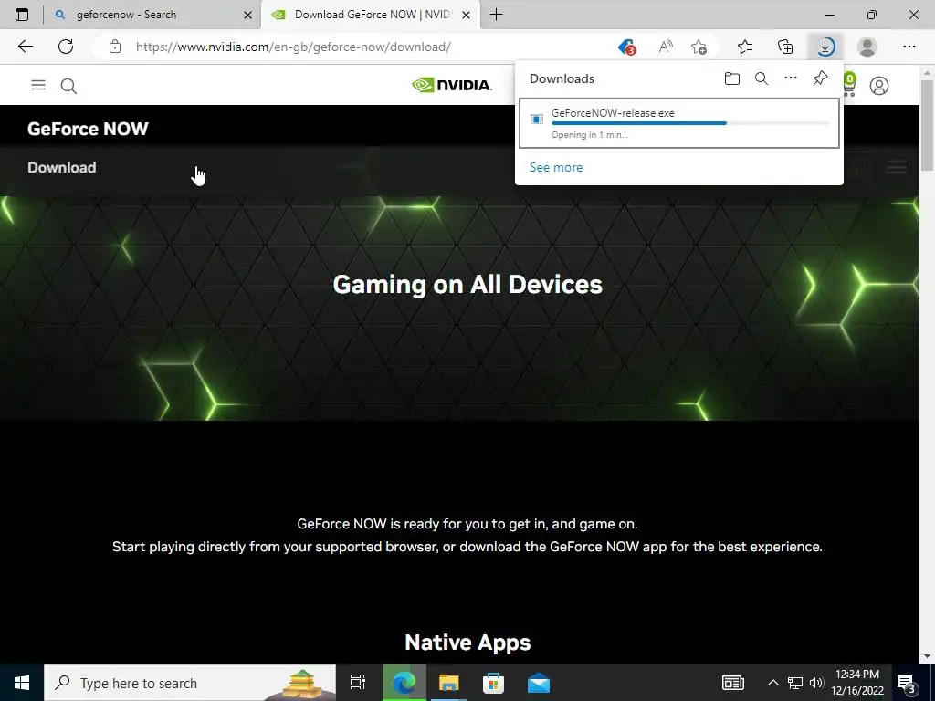
Task: Open Mail app from taskbar
Action: pyautogui.click(x=539, y=683)
